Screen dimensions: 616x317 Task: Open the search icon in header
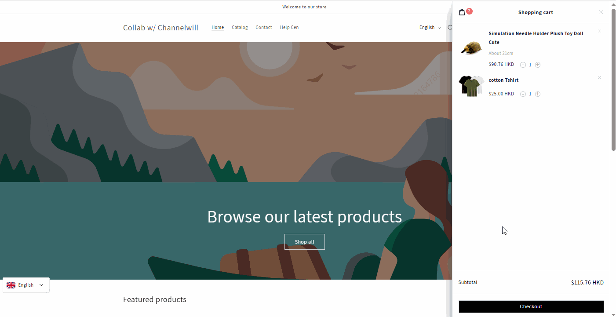pyautogui.click(x=450, y=27)
